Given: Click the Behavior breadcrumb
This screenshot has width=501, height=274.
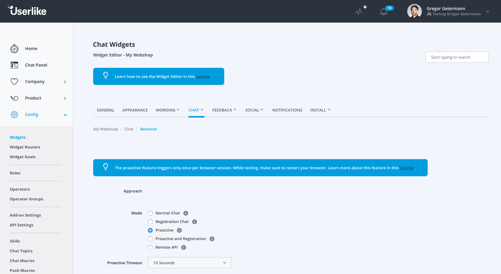Looking at the screenshot, I should click(x=149, y=129).
